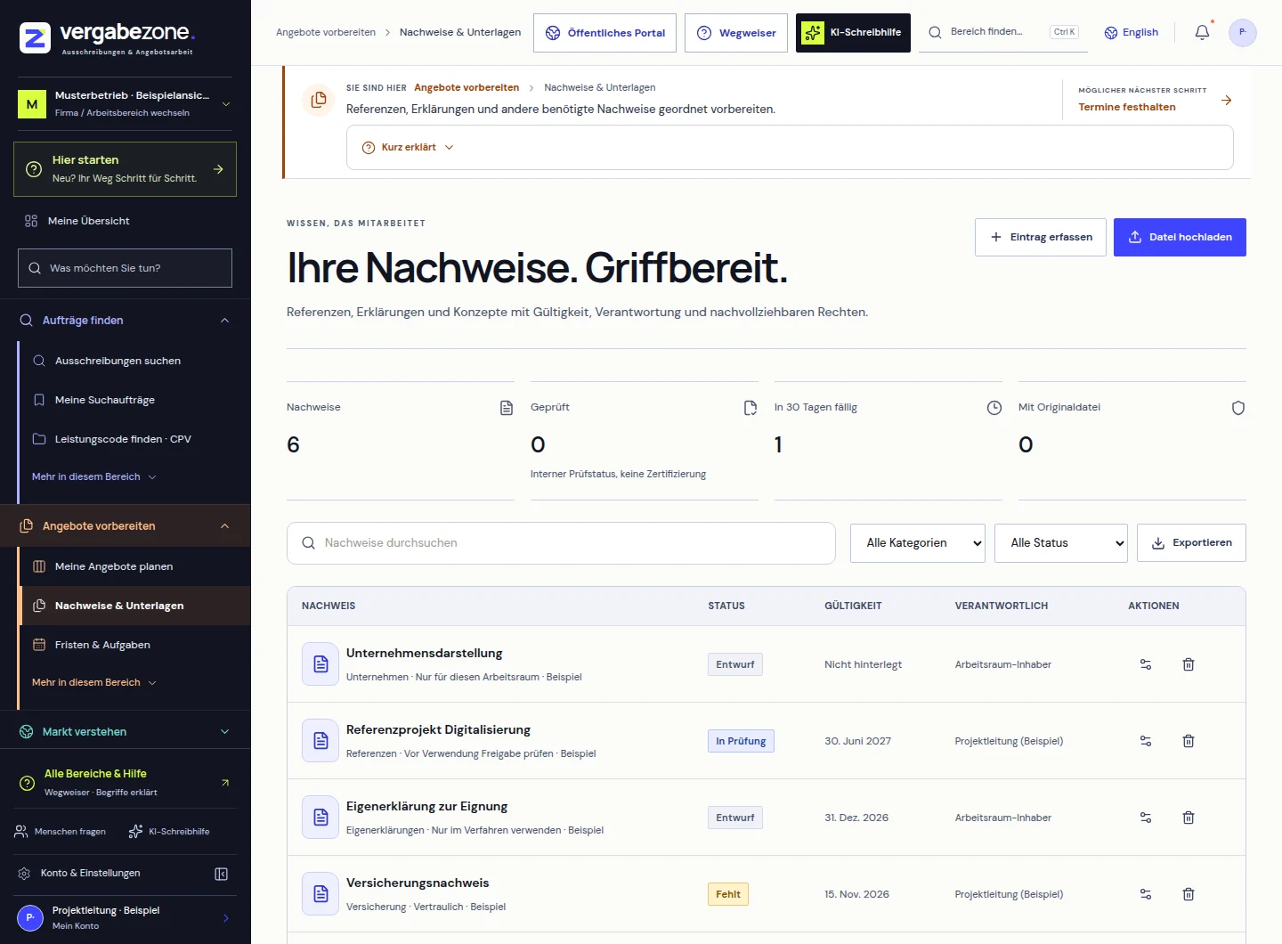Follow the Termine festhalten link
Viewport: 1282px width, 944px height.
[1127, 107]
